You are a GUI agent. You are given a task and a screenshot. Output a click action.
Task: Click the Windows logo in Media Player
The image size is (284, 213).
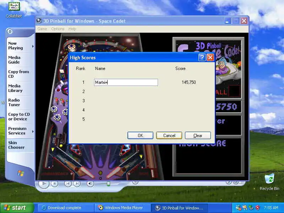[21, 173]
